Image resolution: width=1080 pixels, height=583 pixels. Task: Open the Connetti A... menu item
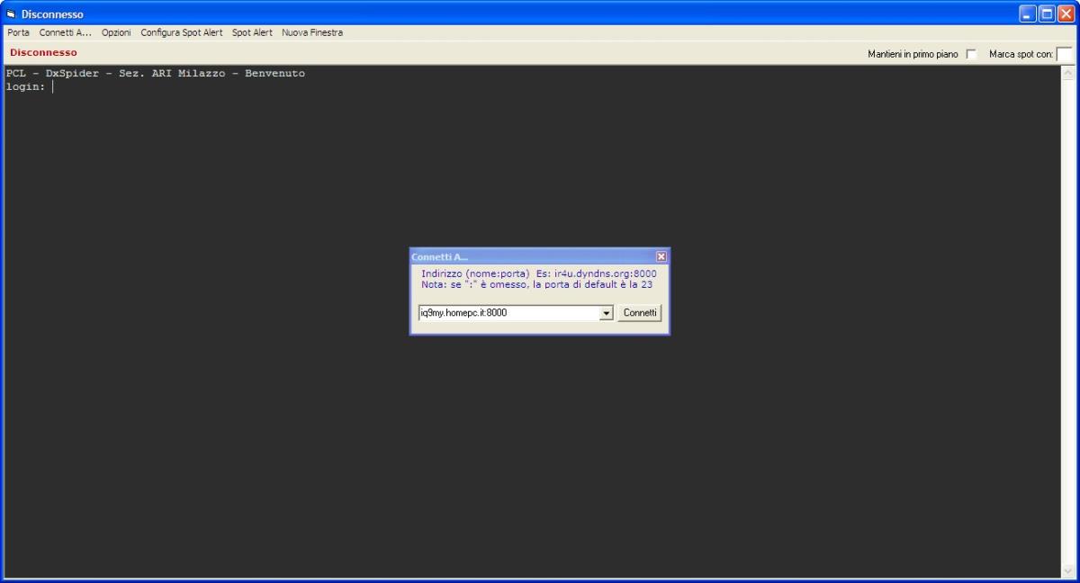pos(65,32)
